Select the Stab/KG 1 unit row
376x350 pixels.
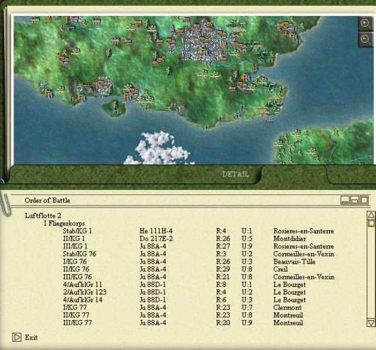tap(77, 231)
